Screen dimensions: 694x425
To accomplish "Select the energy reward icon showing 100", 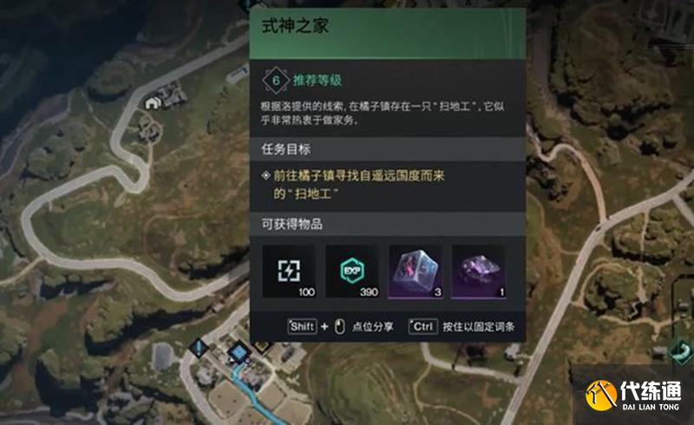I will 289,271.
